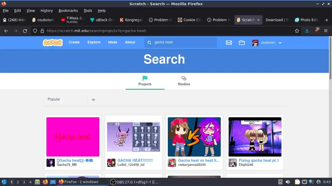Click the gacha character editor thumbnail

point(134,137)
